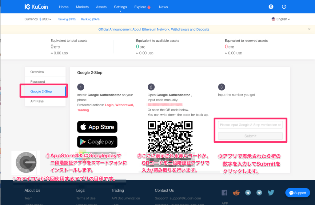Click the Telegram icon beside the Twitter icon

point(259,193)
